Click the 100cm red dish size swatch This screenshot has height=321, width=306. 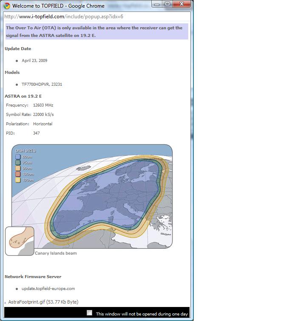coord(18,174)
